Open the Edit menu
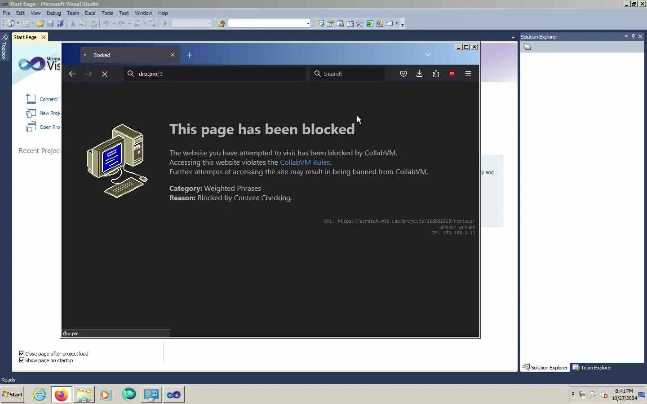This screenshot has height=404, width=647. [20, 13]
